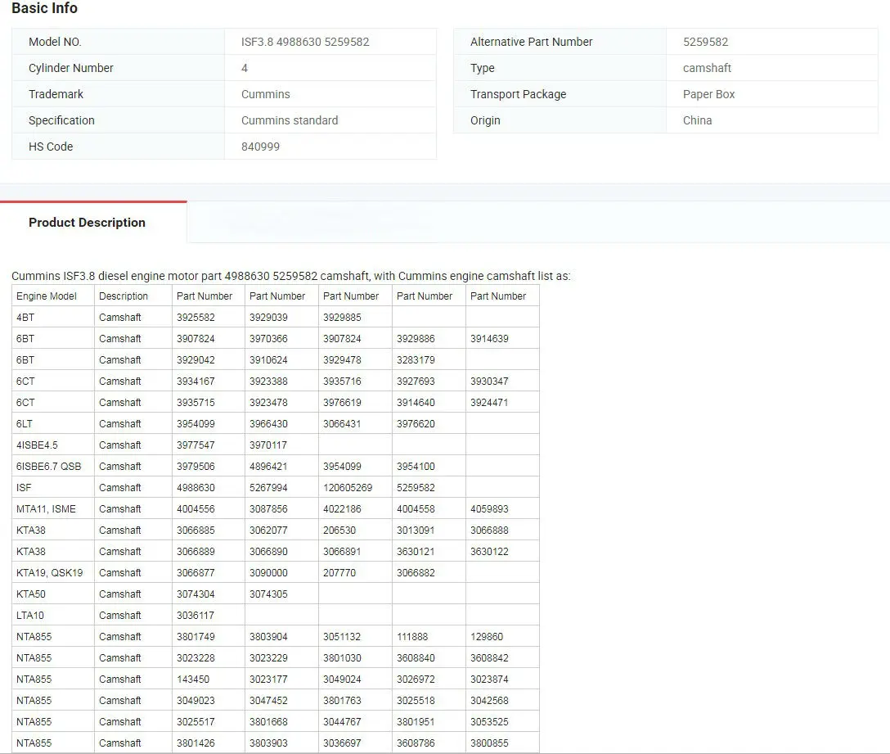Screen dimensions: 890x754
Task: Click the Paper Box transport package value
Action: [708, 94]
